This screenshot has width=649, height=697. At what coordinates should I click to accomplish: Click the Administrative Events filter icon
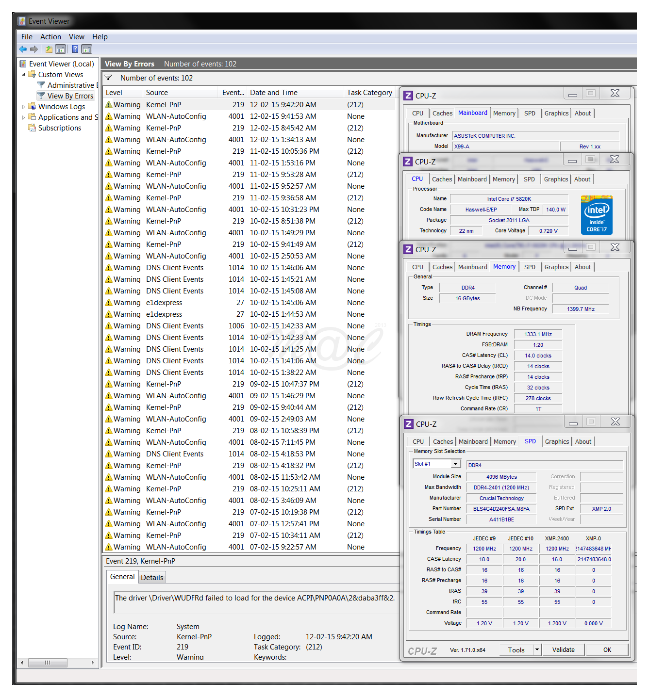(x=41, y=85)
